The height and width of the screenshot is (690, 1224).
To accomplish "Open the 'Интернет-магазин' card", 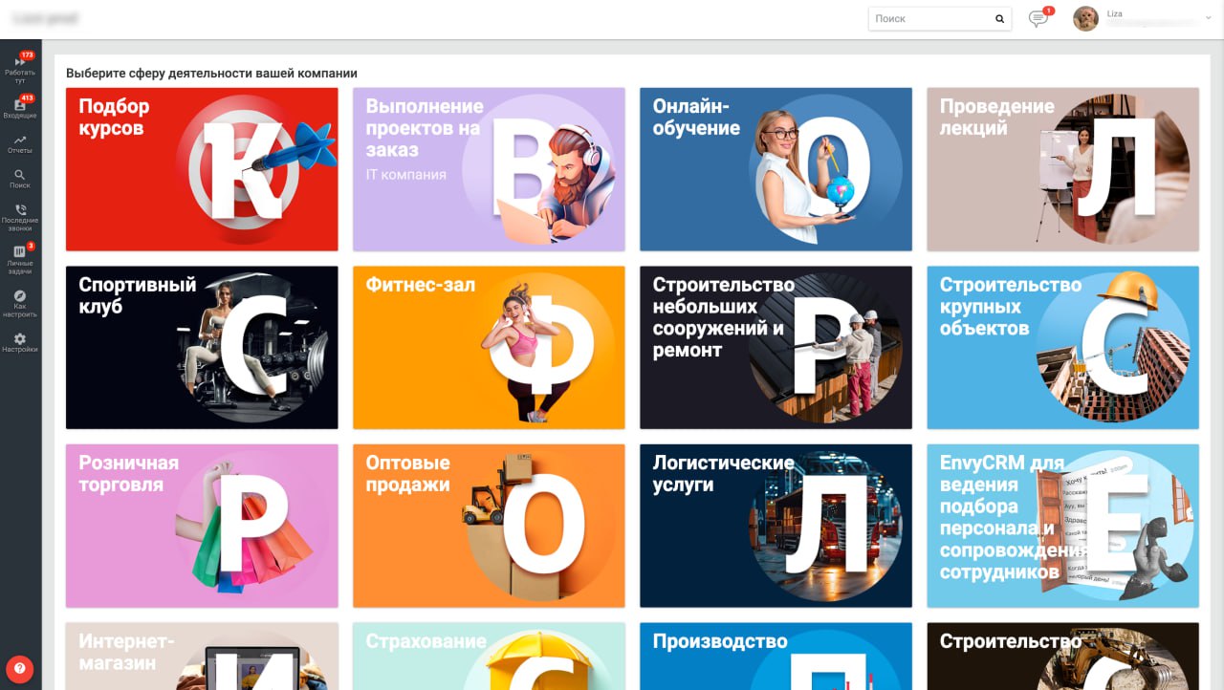I will [x=202, y=657].
